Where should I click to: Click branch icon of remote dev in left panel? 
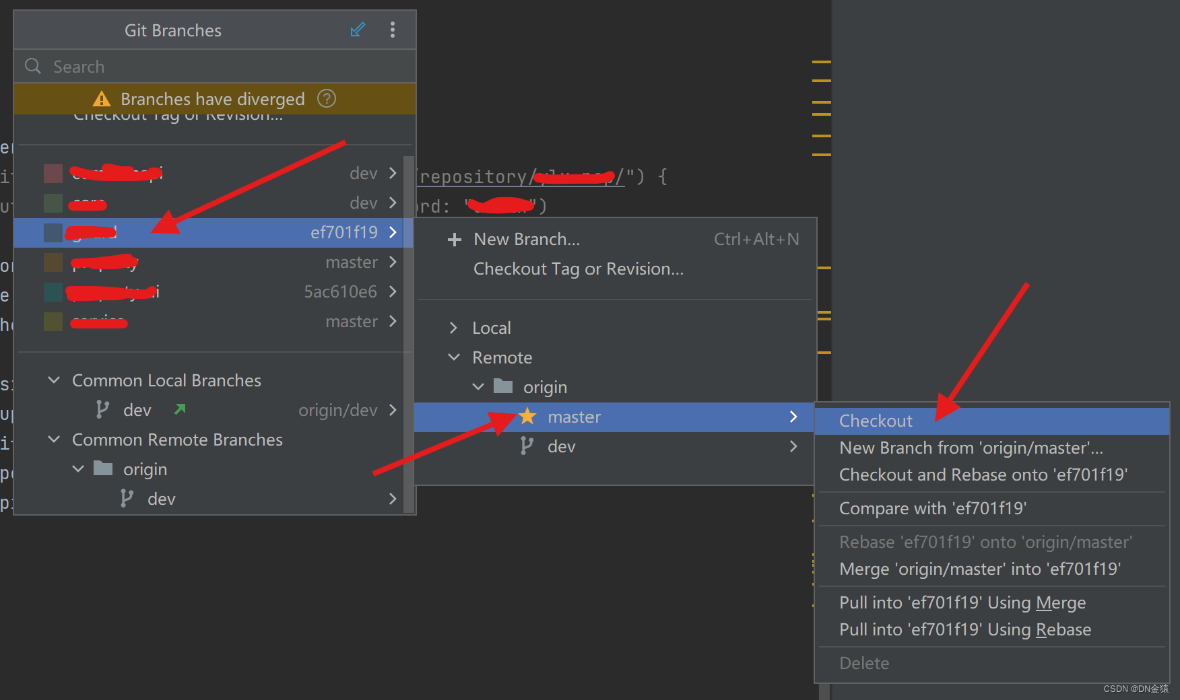(126, 498)
